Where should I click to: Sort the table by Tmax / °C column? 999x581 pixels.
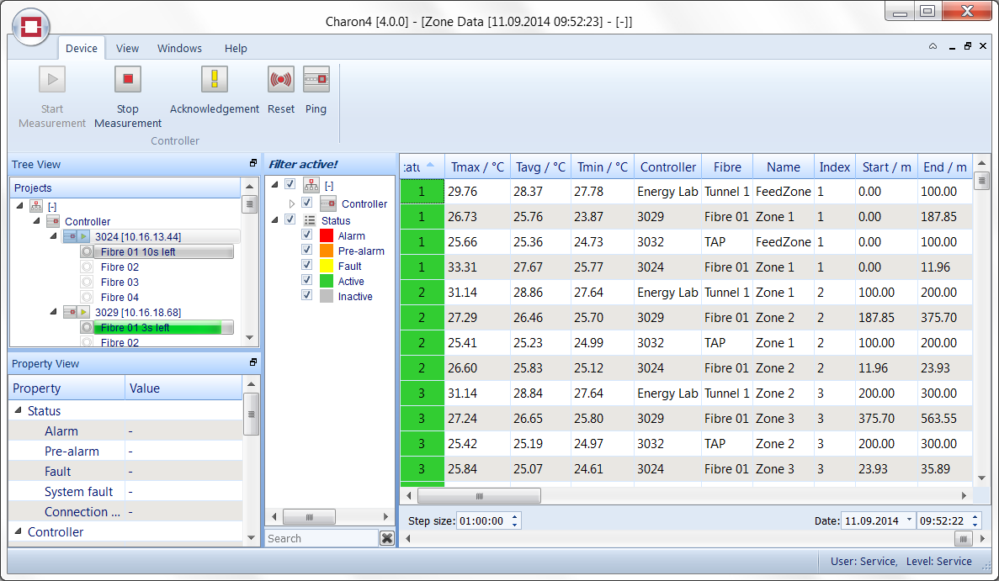click(477, 166)
